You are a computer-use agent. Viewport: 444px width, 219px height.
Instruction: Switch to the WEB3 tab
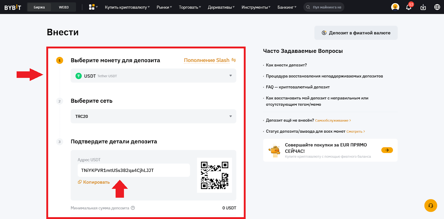(x=64, y=7)
